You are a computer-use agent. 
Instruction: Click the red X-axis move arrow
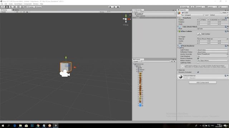[75, 67]
